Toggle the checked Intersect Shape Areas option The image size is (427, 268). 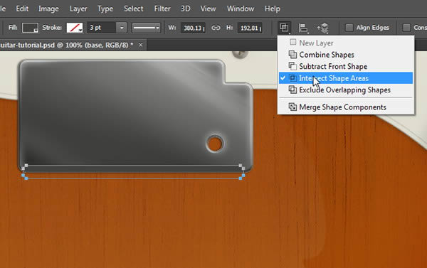(x=346, y=78)
